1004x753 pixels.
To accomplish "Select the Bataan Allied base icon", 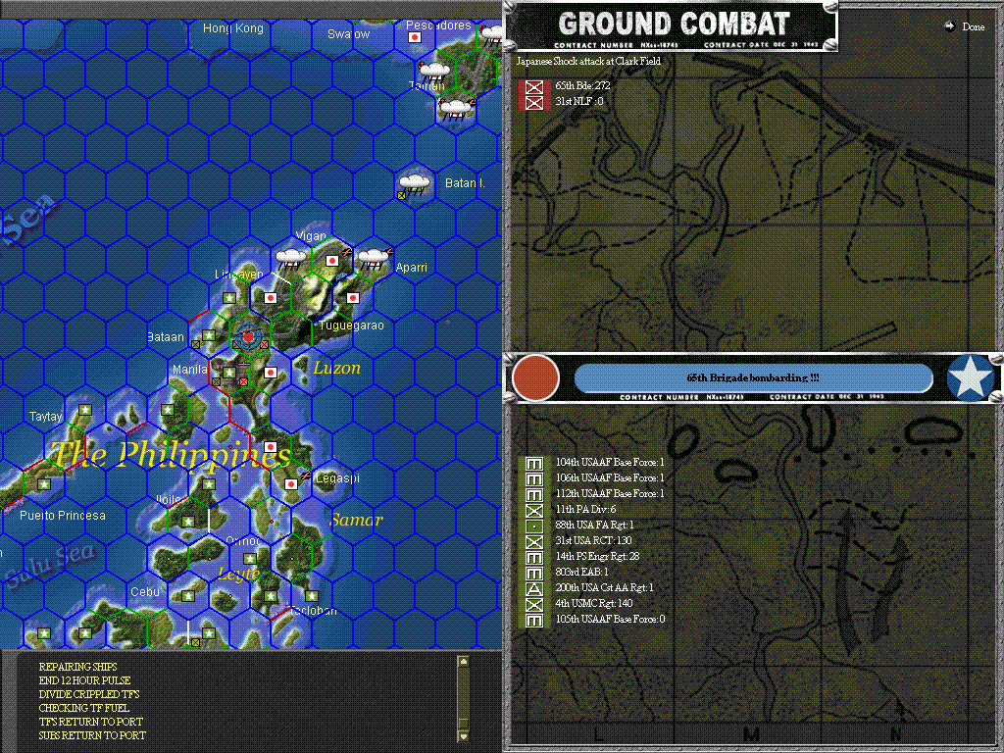I will click(209, 335).
